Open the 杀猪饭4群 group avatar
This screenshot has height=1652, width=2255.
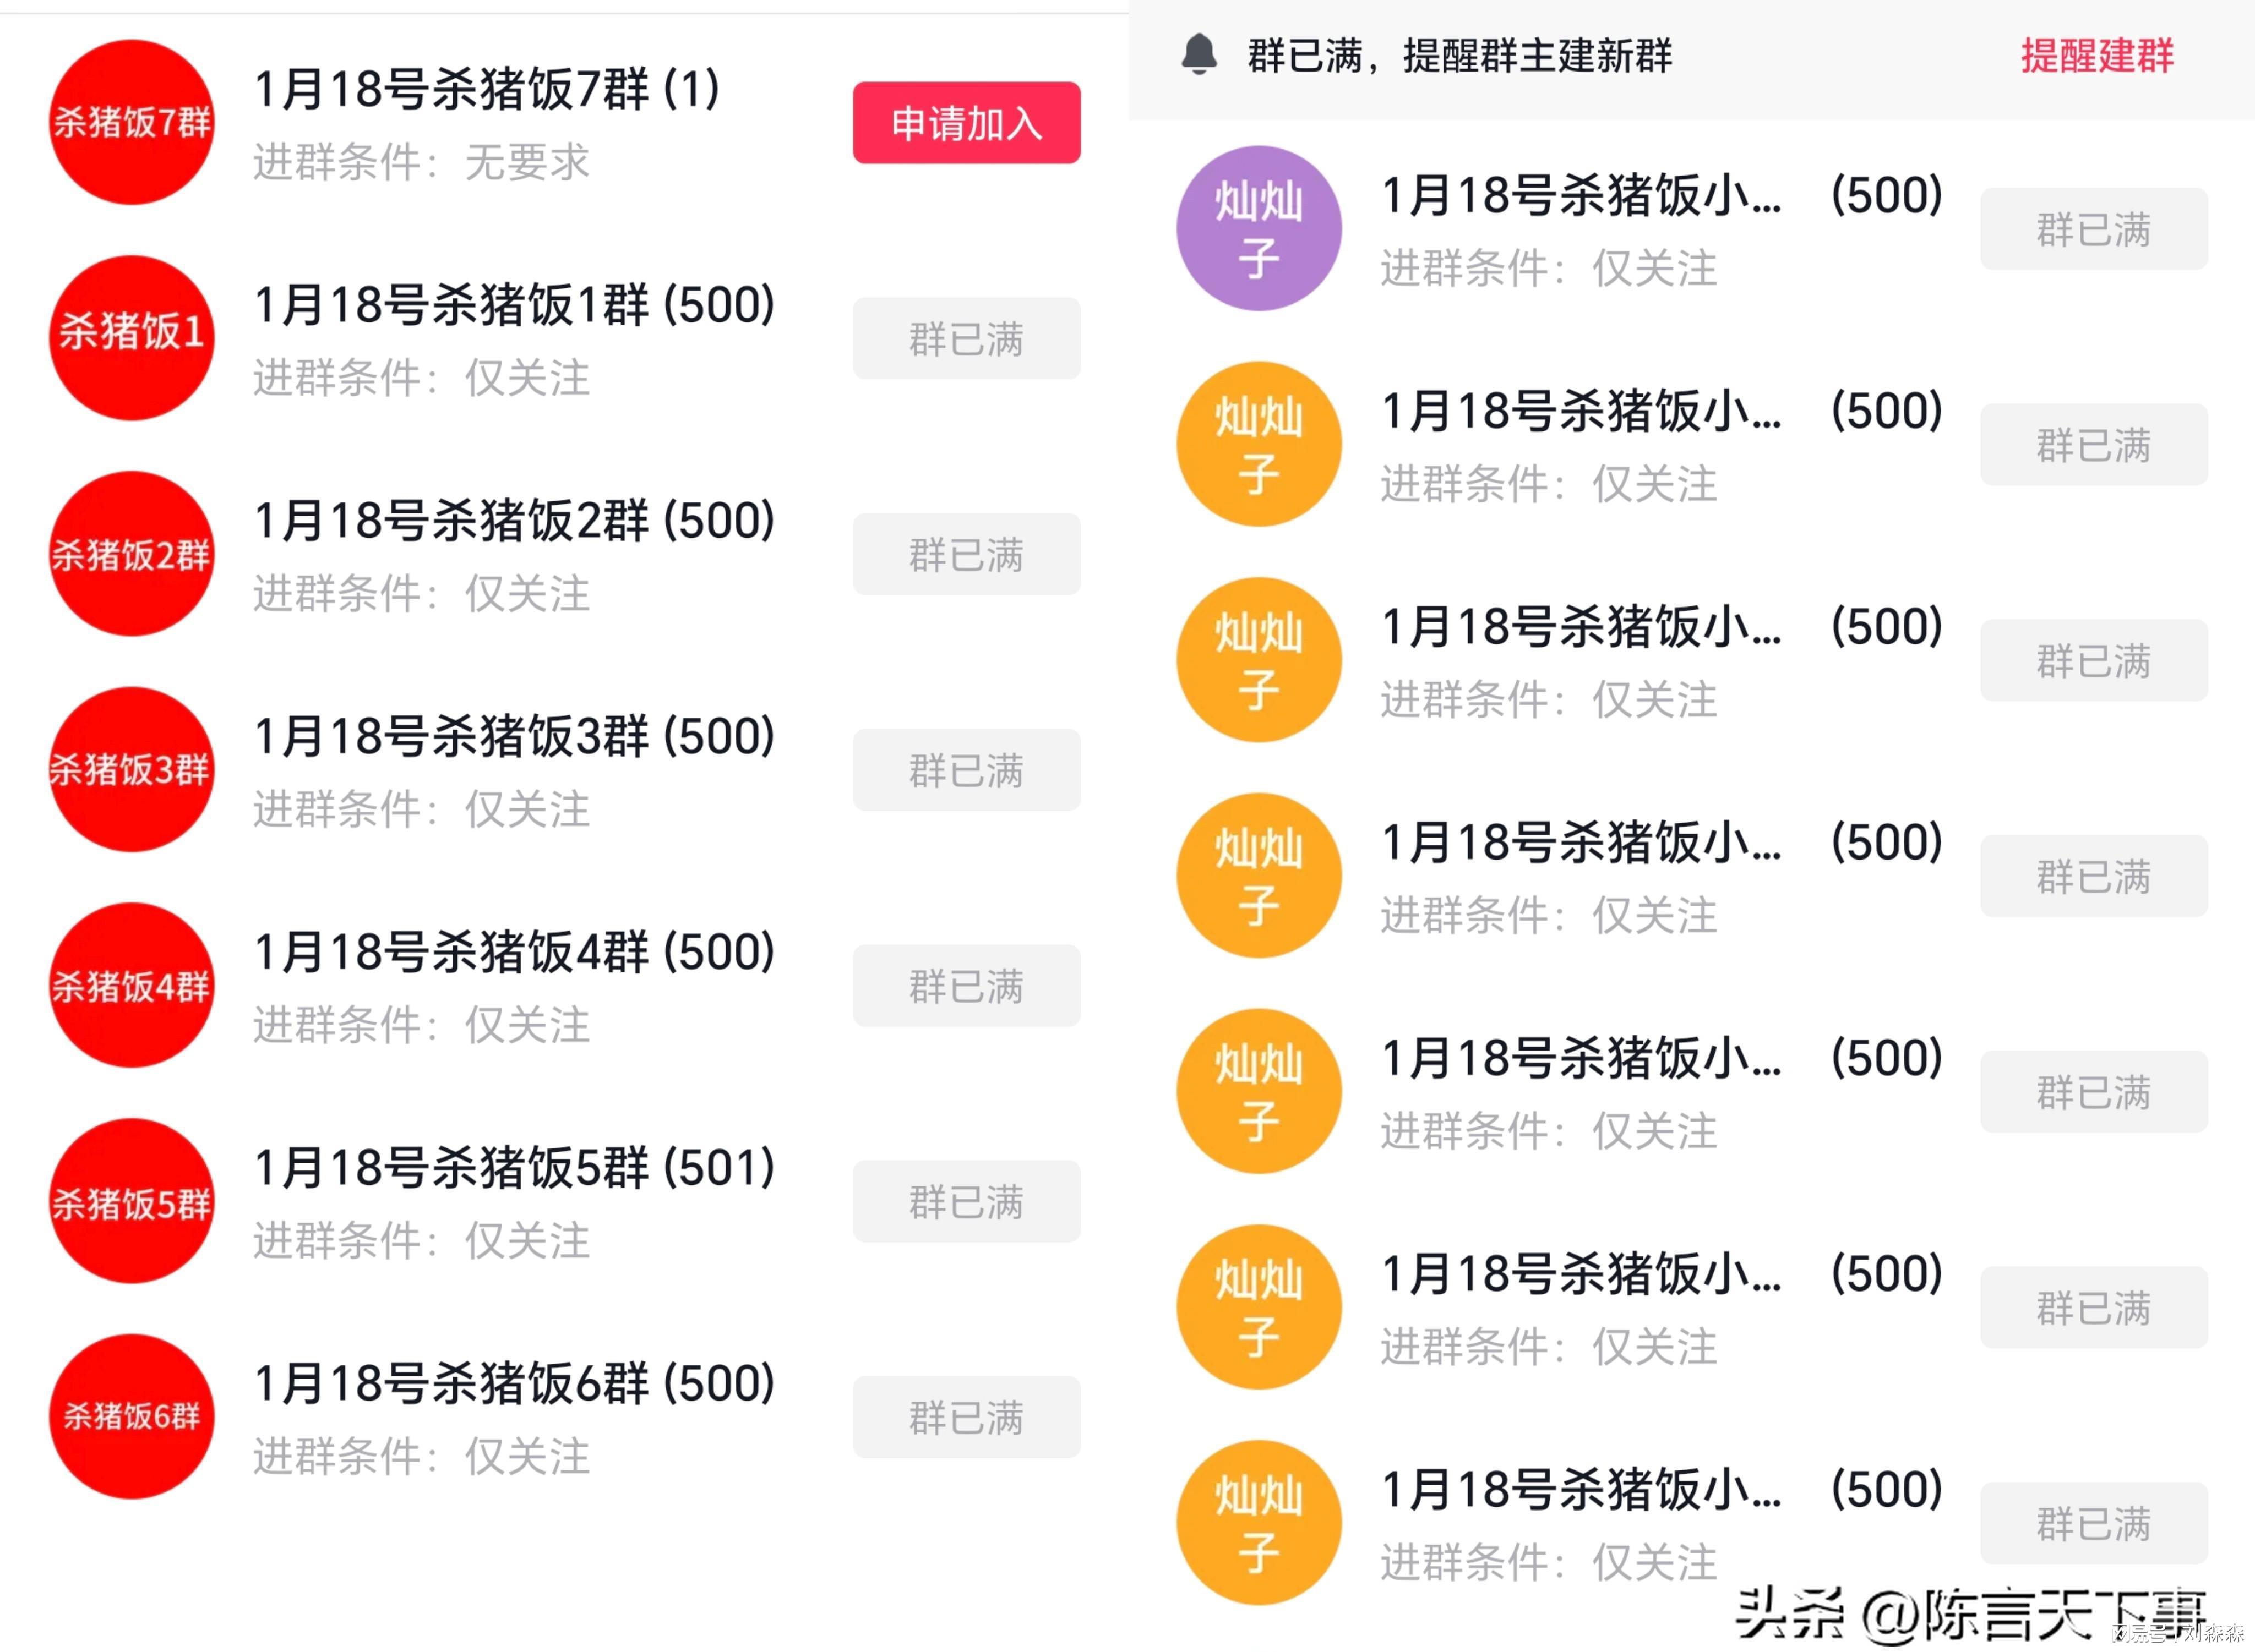pos(131,985)
